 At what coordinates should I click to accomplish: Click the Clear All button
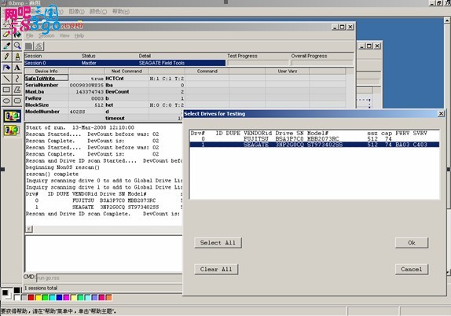click(x=216, y=269)
